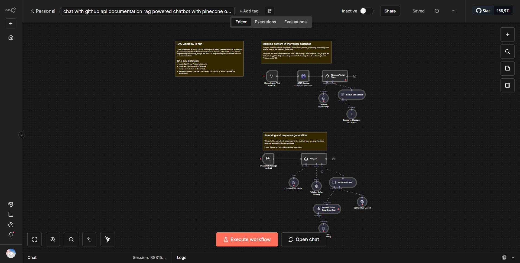This screenshot has width=520, height=263.
Task: Zoom into the canvas
Action: (53, 239)
